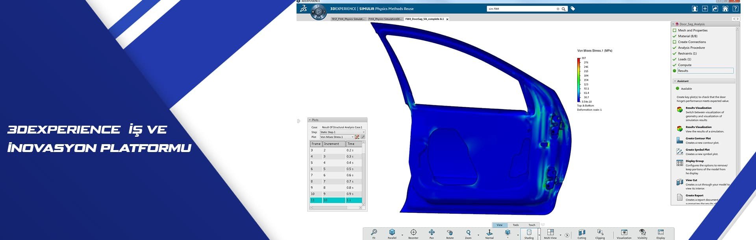Open the Plot dropdown showing Von Mises Stress.1
Viewport: 756px width, 240px height.
[337, 137]
